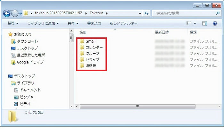The image size is (224, 130).
Task: Click the Forward navigation arrow button
Action: [15, 13]
